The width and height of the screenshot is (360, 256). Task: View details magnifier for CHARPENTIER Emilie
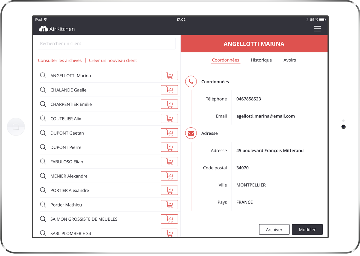tap(43, 104)
